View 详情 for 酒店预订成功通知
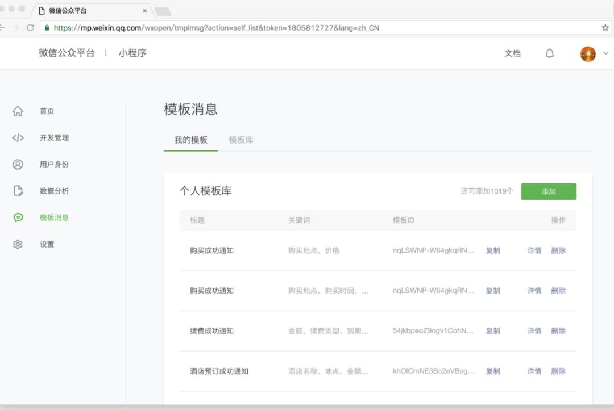 (x=534, y=371)
